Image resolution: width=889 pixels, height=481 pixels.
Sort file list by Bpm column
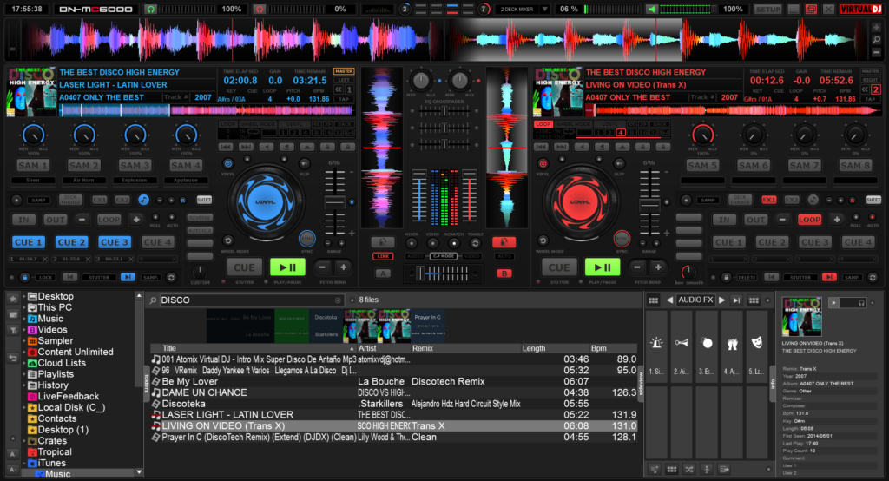pyautogui.click(x=613, y=348)
